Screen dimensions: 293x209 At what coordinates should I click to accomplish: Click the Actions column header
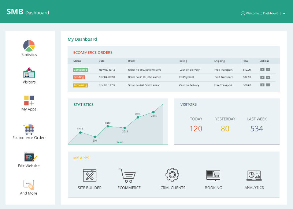[x=264, y=61]
